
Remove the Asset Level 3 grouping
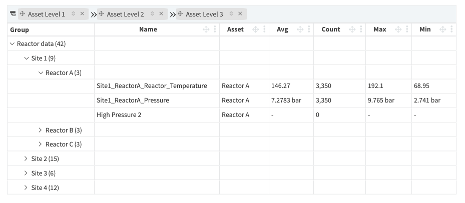(240, 13)
